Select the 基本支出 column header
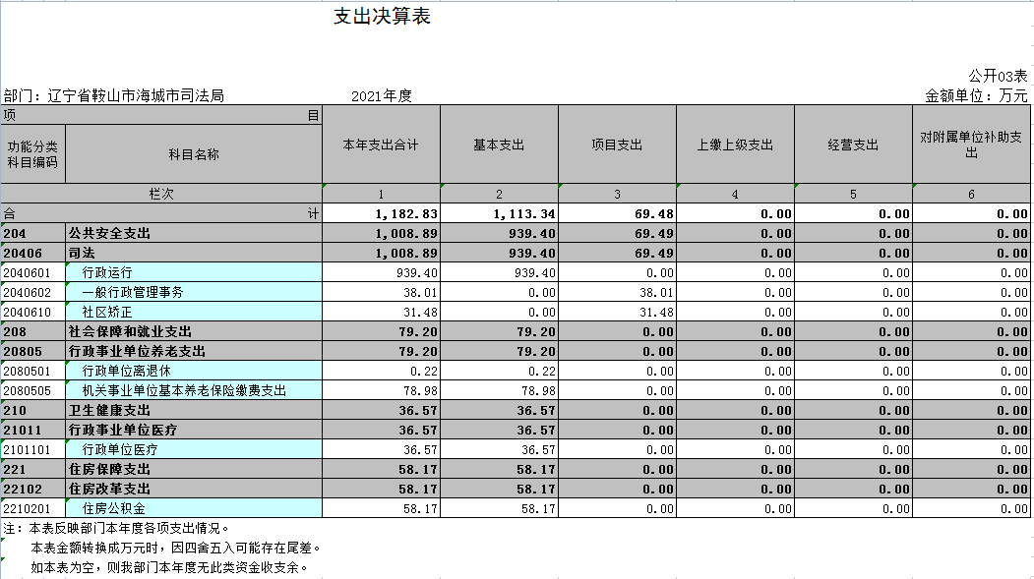 tap(499, 145)
